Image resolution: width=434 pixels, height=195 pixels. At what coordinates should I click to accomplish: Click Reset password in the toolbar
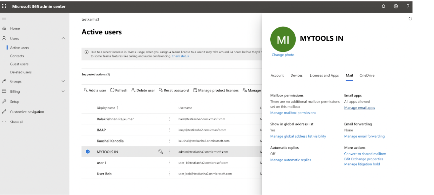pos(174,90)
